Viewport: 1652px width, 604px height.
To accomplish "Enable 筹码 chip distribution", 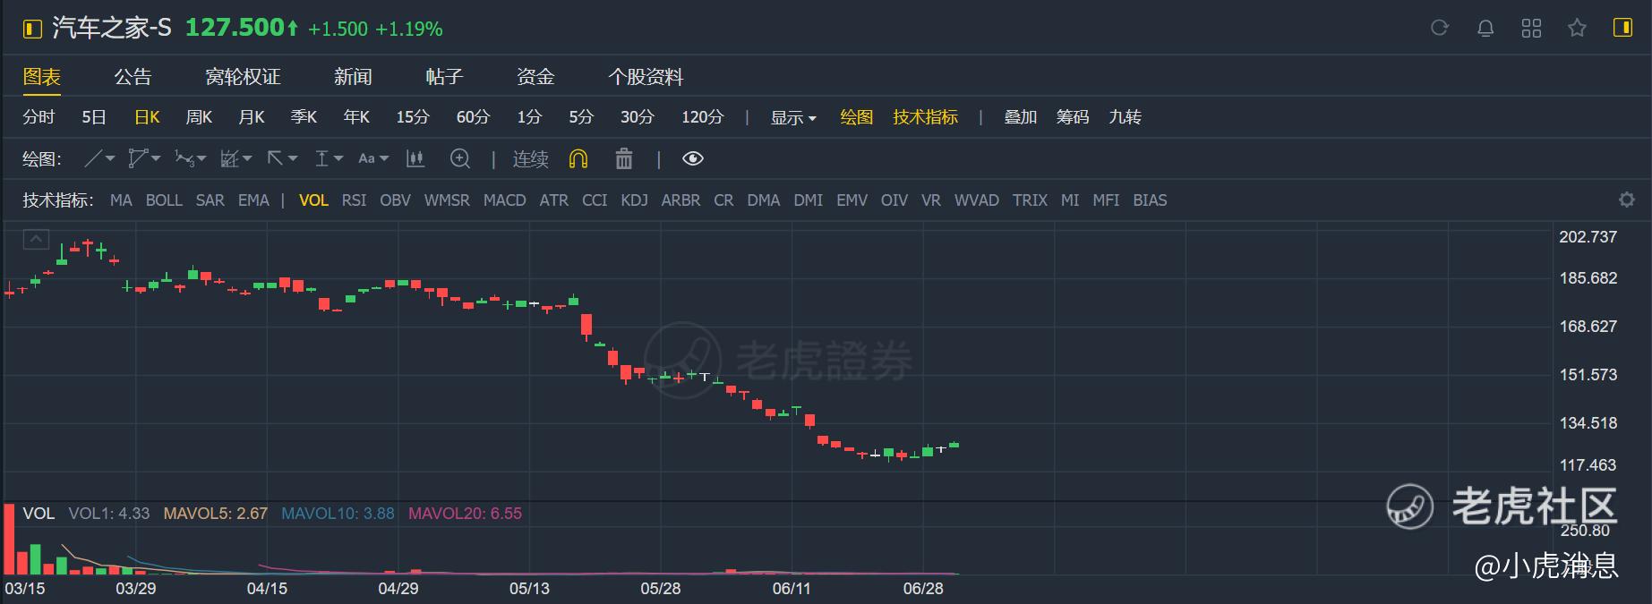I will 1073,117.
